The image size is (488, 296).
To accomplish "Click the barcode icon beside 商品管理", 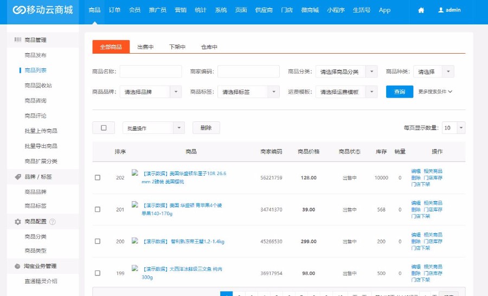I will point(17,40).
